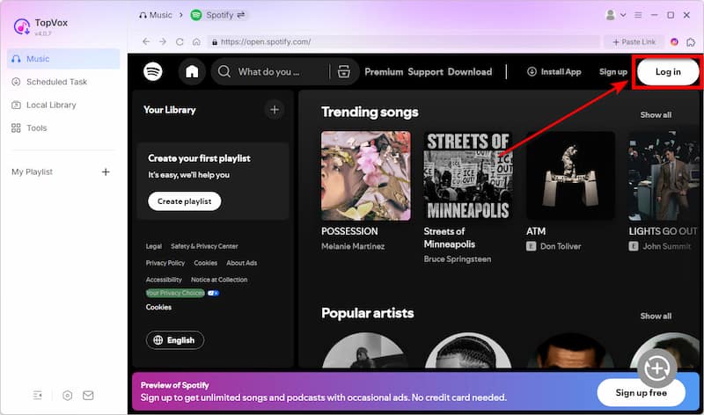Viewport: 704px width, 415px height.
Task: Open the Download link
Action: [470, 72]
